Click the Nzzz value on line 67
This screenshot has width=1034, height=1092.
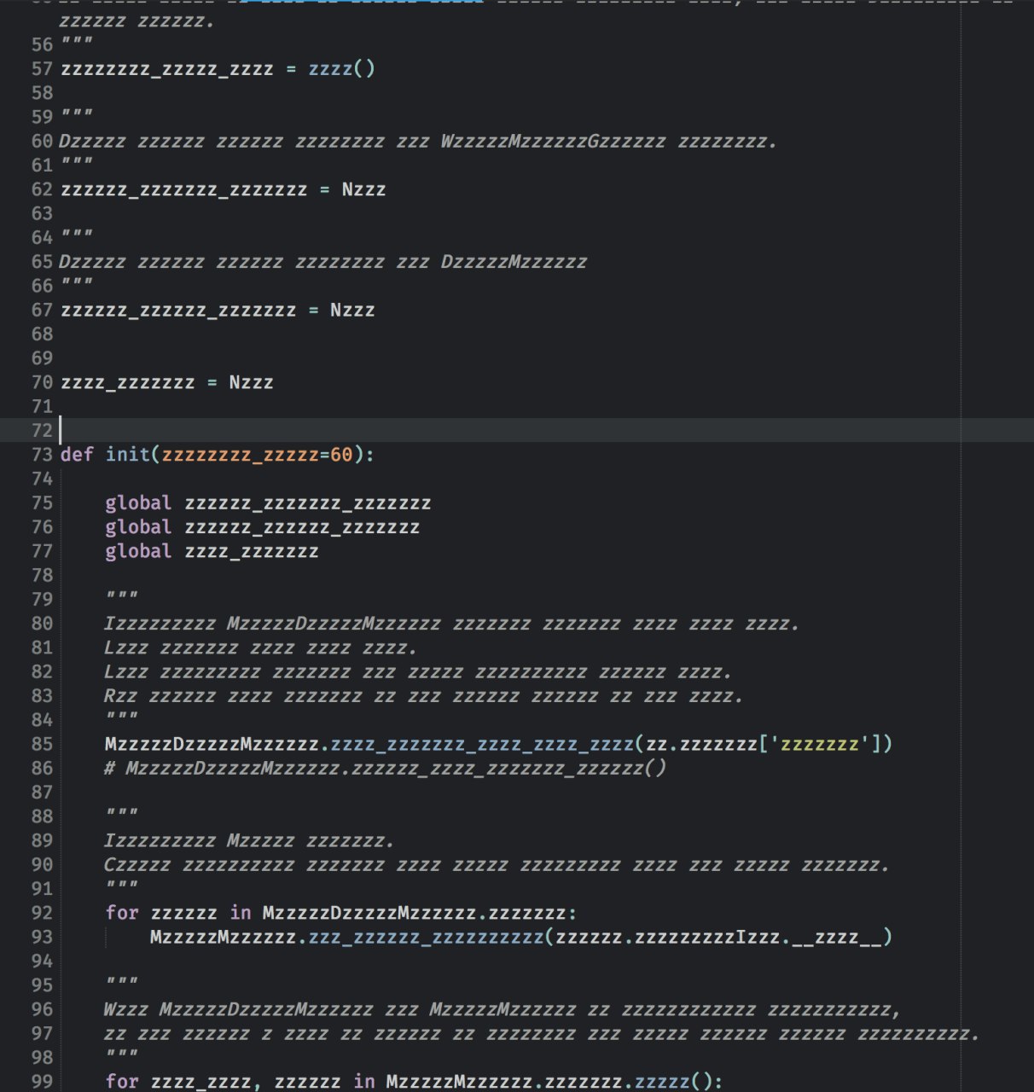click(352, 311)
